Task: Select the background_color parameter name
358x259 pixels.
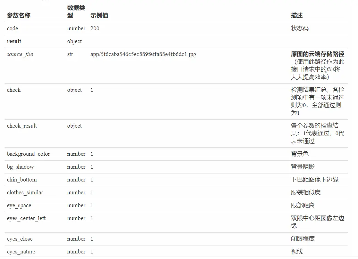Action: point(28,154)
